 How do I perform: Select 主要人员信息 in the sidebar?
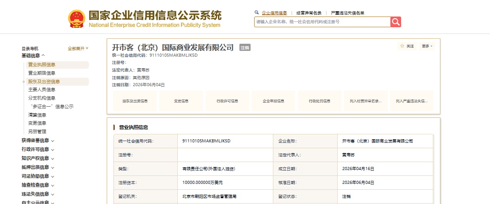(42, 90)
